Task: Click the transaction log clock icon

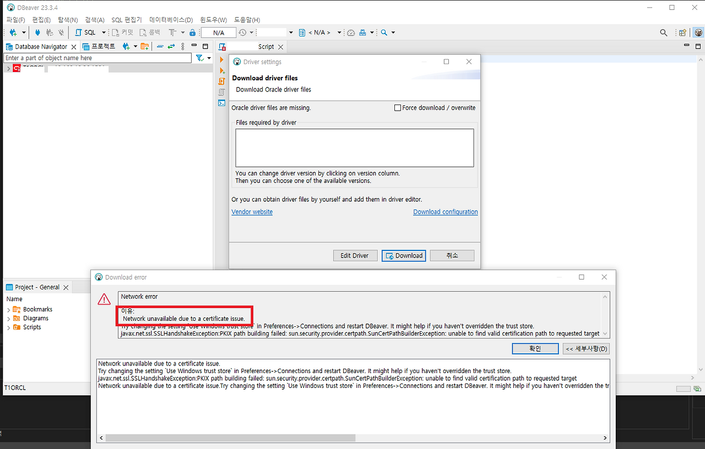Action: click(243, 32)
